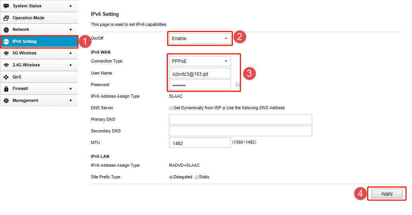Expand the Management menu plus sign
The height and width of the screenshot is (215, 412).
tap(70, 101)
